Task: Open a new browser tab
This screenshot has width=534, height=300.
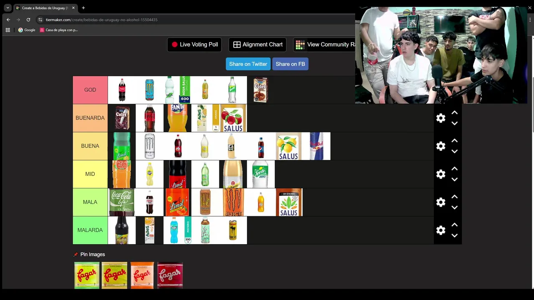Action: point(83,8)
